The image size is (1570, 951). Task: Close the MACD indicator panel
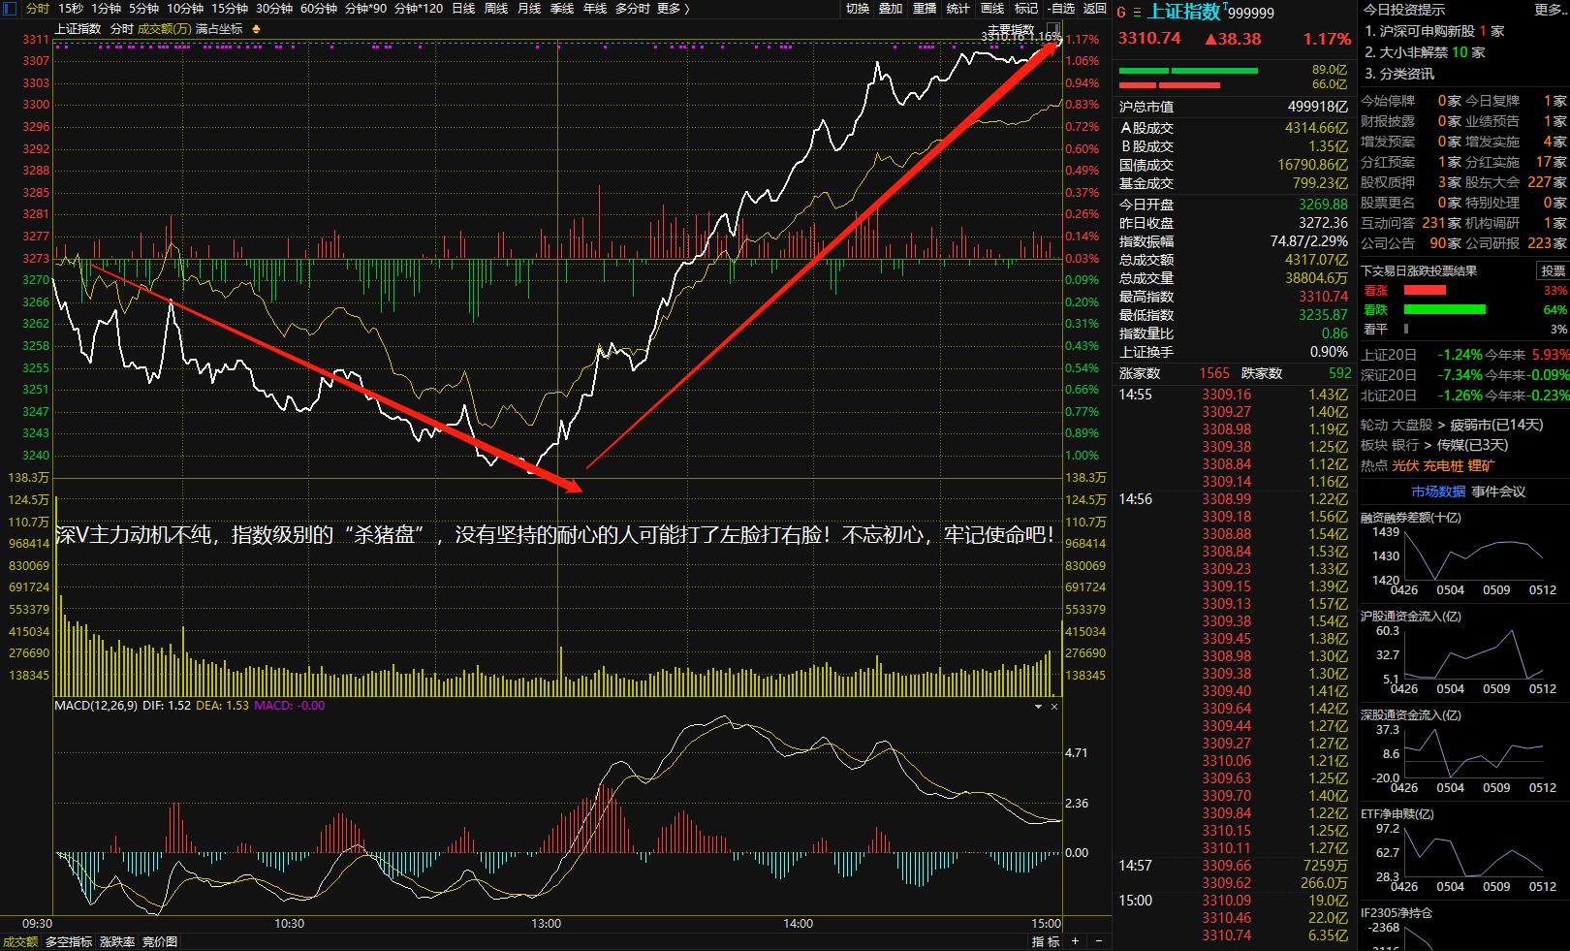[x=1054, y=707]
